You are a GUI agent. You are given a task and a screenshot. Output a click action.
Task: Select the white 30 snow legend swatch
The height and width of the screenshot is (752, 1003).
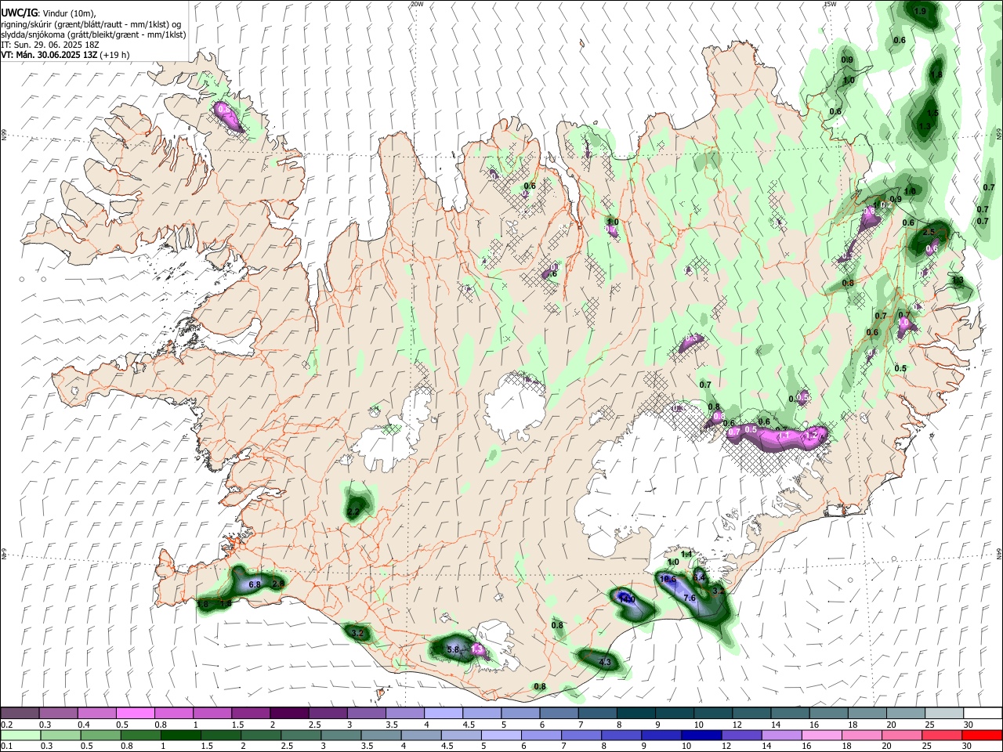pos(983,714)
